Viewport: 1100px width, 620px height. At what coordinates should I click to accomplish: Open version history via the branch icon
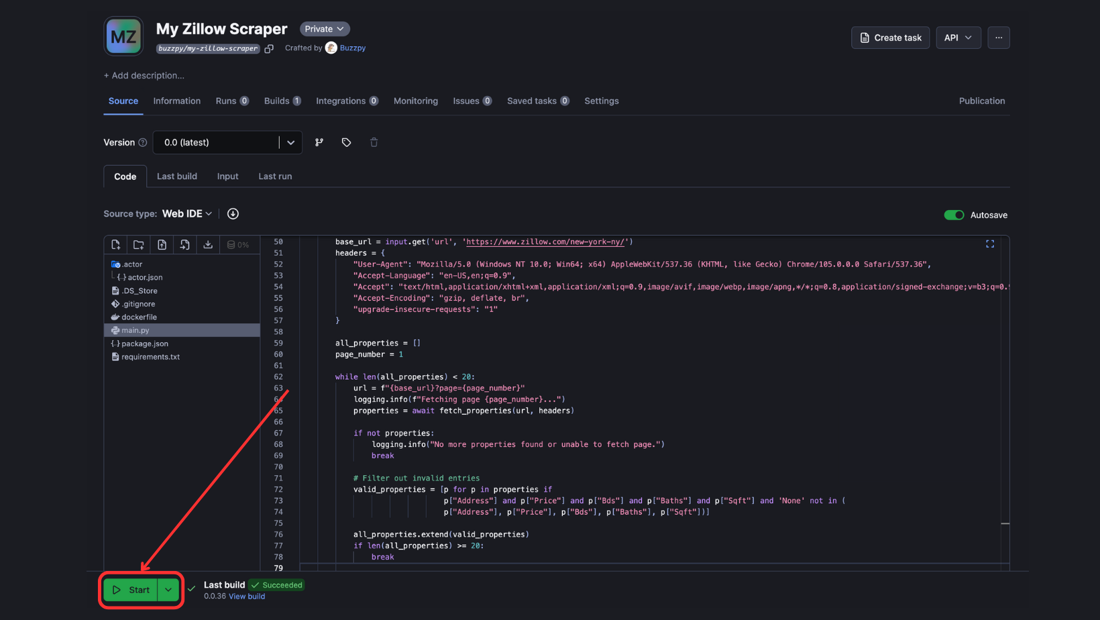(x=319, y=142)
